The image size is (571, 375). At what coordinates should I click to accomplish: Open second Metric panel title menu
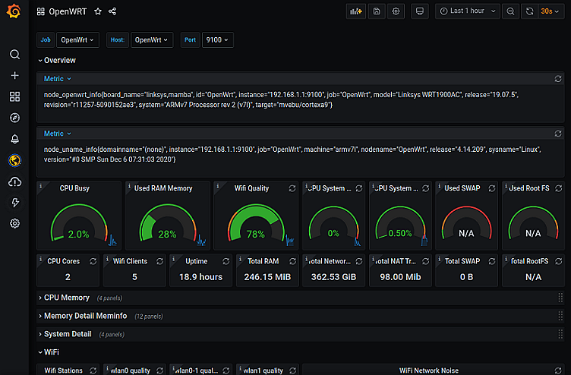click(x=58, y=134)
